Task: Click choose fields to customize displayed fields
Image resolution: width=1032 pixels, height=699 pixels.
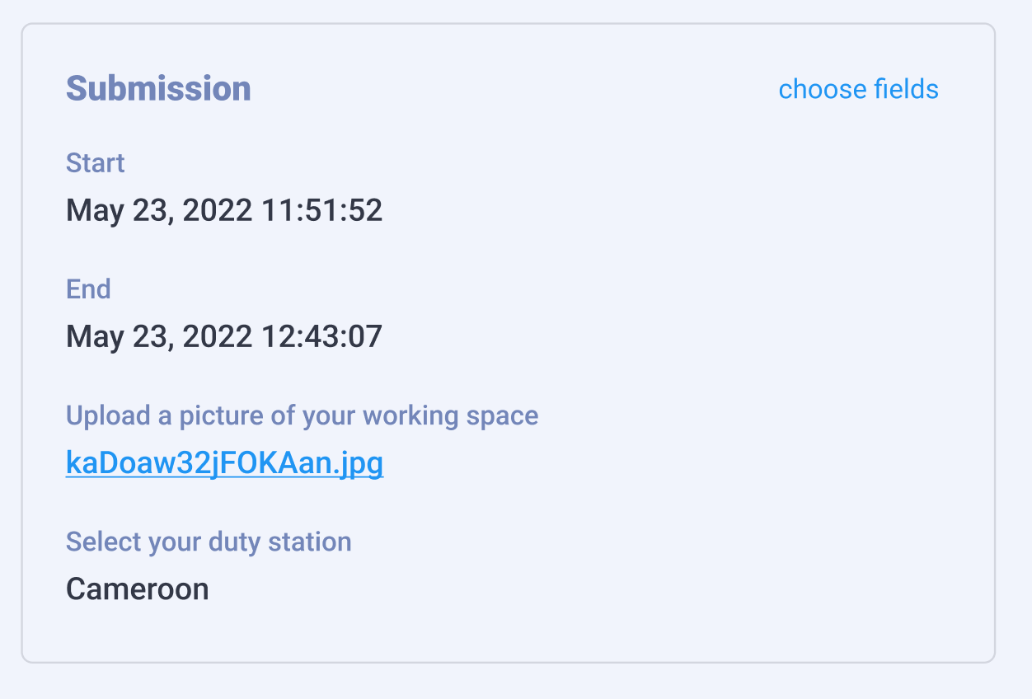Action: [x=858, y=89]
